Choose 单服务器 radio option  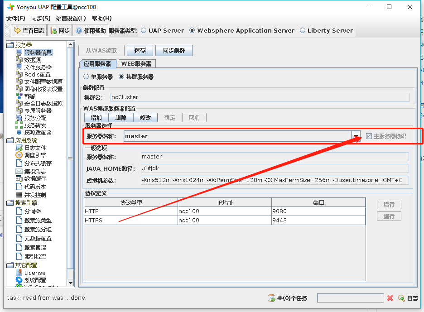(x=86, y=77)
